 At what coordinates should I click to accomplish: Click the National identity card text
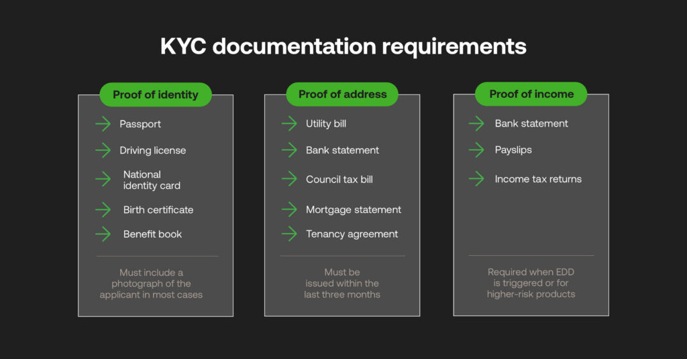152,179
